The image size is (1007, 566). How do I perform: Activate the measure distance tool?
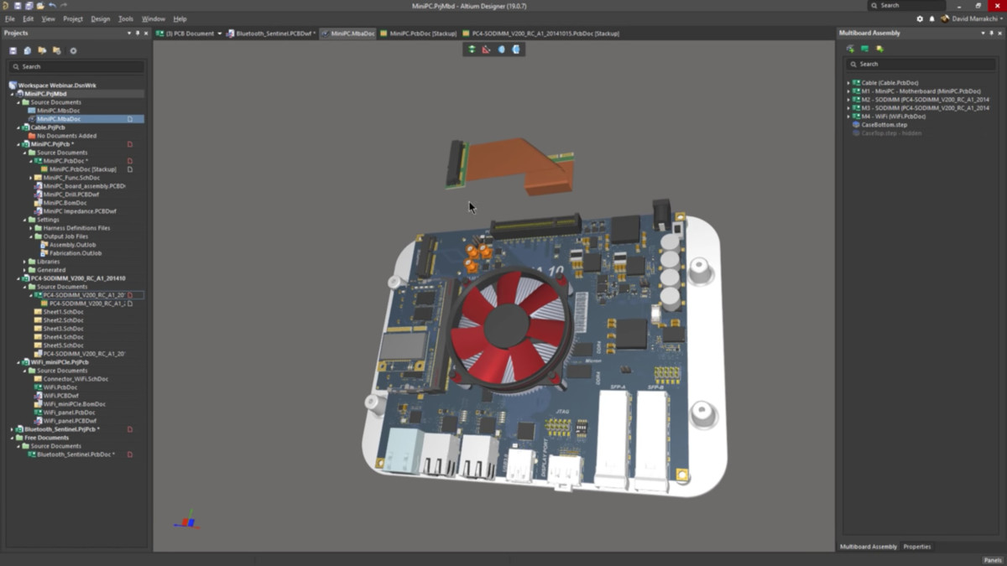[x=485, y=49]
